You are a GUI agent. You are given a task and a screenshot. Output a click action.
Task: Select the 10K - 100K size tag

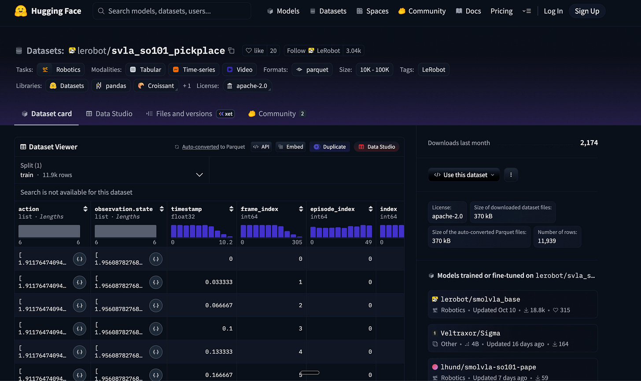[375, 70]
